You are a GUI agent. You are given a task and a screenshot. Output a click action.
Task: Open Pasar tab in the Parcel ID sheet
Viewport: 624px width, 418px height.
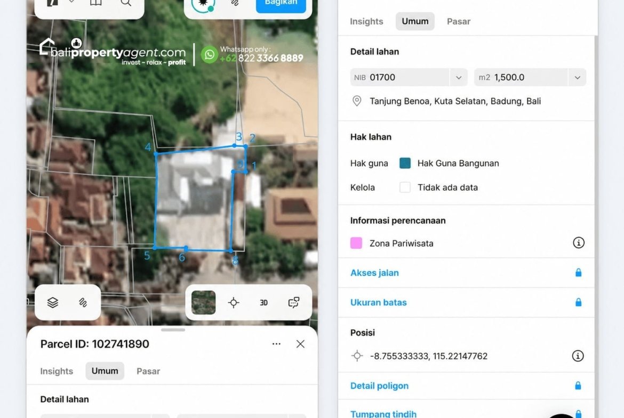pyautogui.click(x=148, y=371)
